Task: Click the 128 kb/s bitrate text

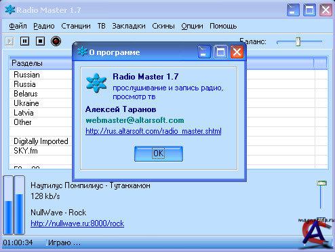Action: point(45,196)
